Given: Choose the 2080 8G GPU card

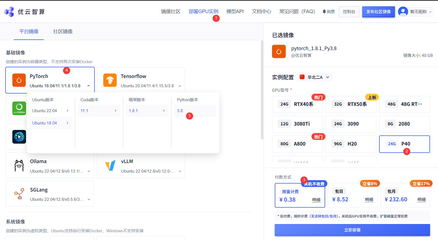Looking at the screenshot, I should [405, 124].
